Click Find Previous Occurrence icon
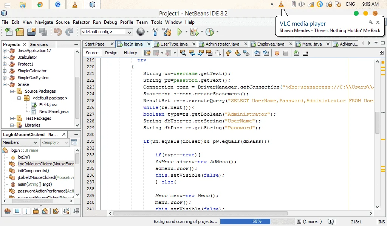 click(192, 53)
